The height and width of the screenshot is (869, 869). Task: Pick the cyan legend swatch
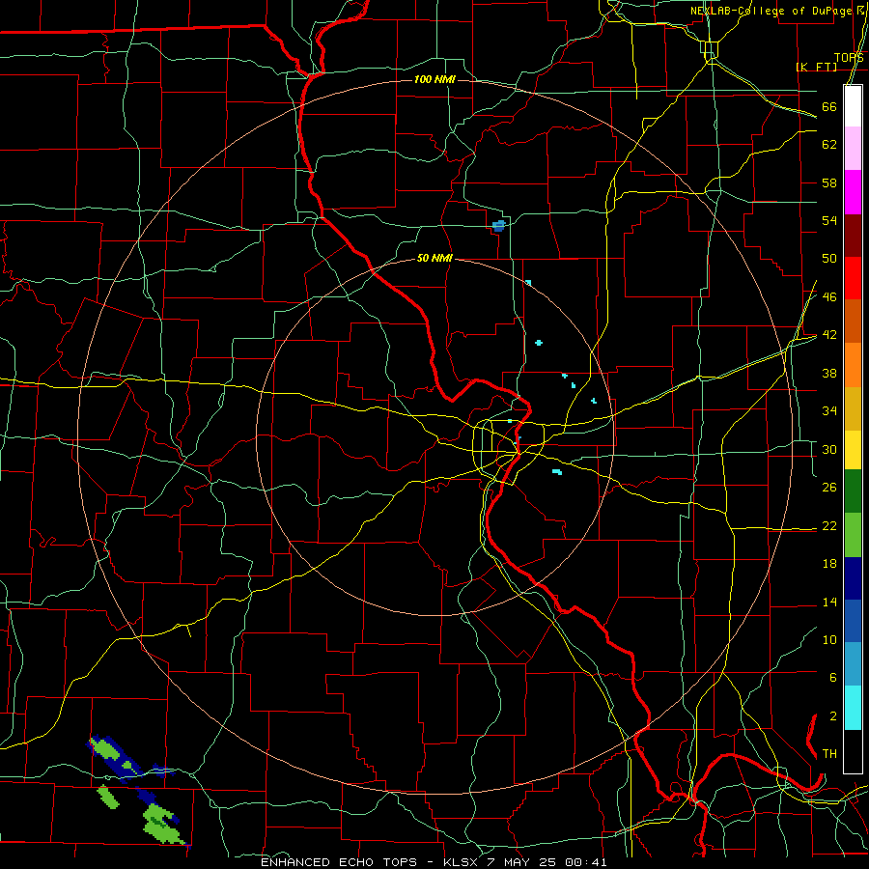coord(853,708)
